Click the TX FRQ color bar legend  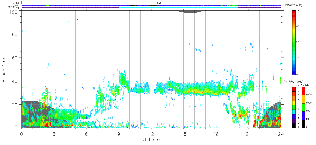(294, 107)
